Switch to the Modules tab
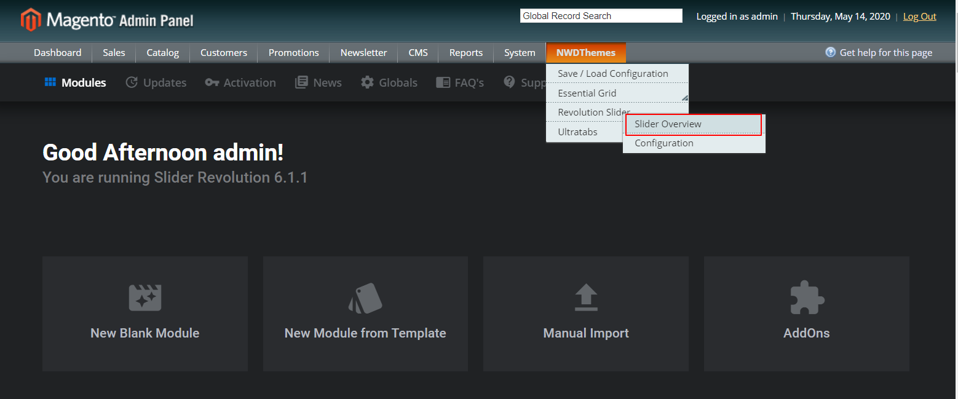The width and height of the screenshot is (958, 399). click(x=76, y=82)
